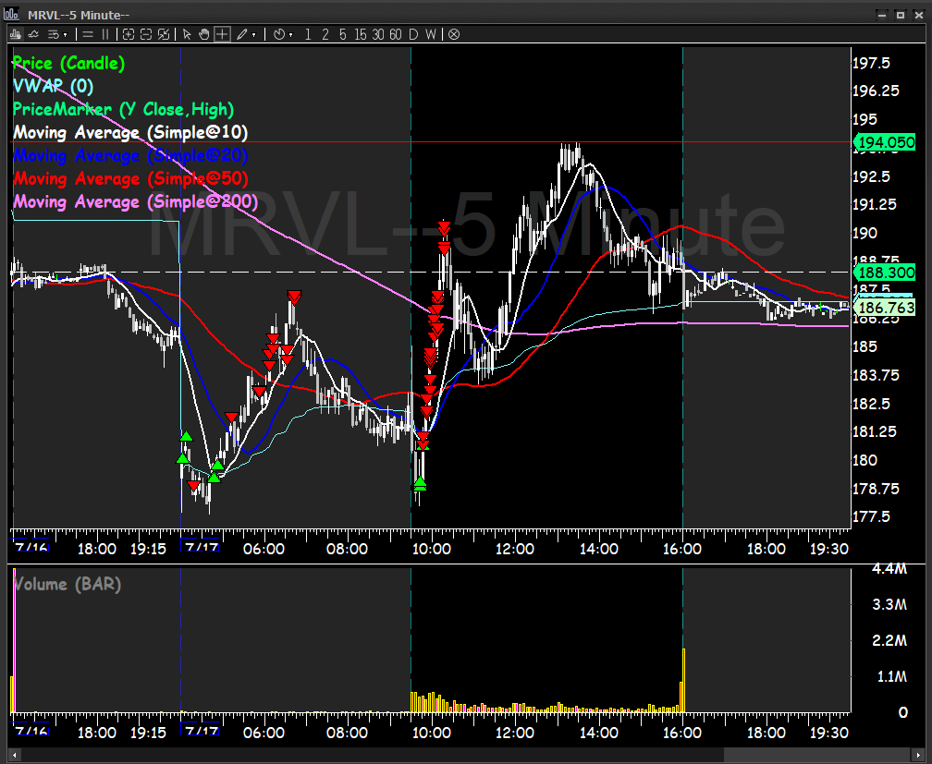Select the arrow pointer tool

click(187, 34)
